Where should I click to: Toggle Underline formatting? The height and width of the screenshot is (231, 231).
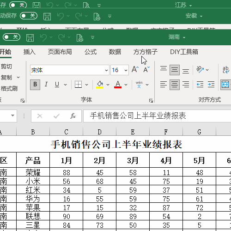click(x=57, y=85)
